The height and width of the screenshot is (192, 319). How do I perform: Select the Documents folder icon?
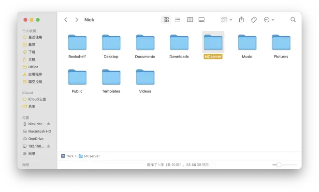click(x=145, y=43)
